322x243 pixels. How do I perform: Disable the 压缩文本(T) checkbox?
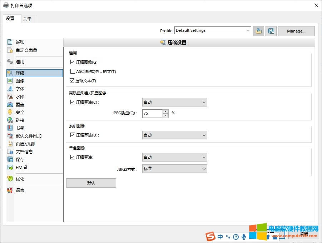tap(73, 80)
